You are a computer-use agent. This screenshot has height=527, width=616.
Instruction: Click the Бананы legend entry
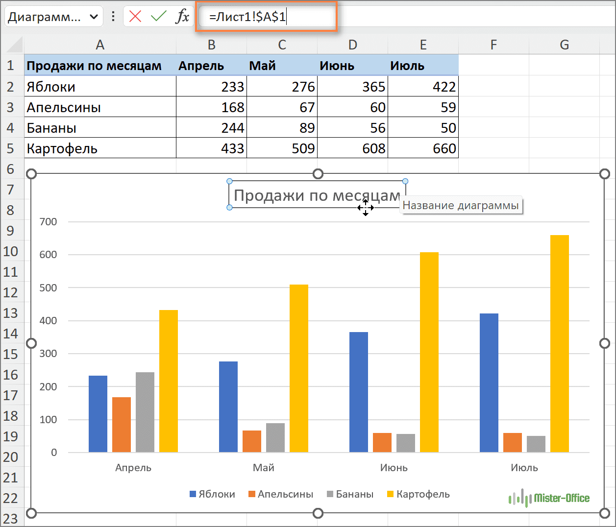pos(350,494)
